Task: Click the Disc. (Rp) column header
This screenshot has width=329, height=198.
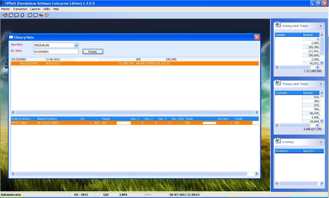Action: [178, 119]
